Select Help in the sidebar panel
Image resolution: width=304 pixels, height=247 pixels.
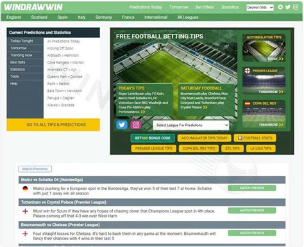click(25, 84)
